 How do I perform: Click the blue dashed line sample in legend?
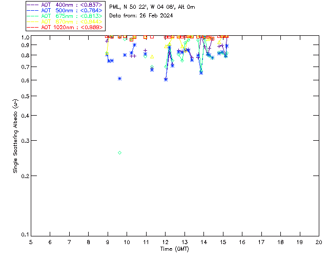pos(33,10)
